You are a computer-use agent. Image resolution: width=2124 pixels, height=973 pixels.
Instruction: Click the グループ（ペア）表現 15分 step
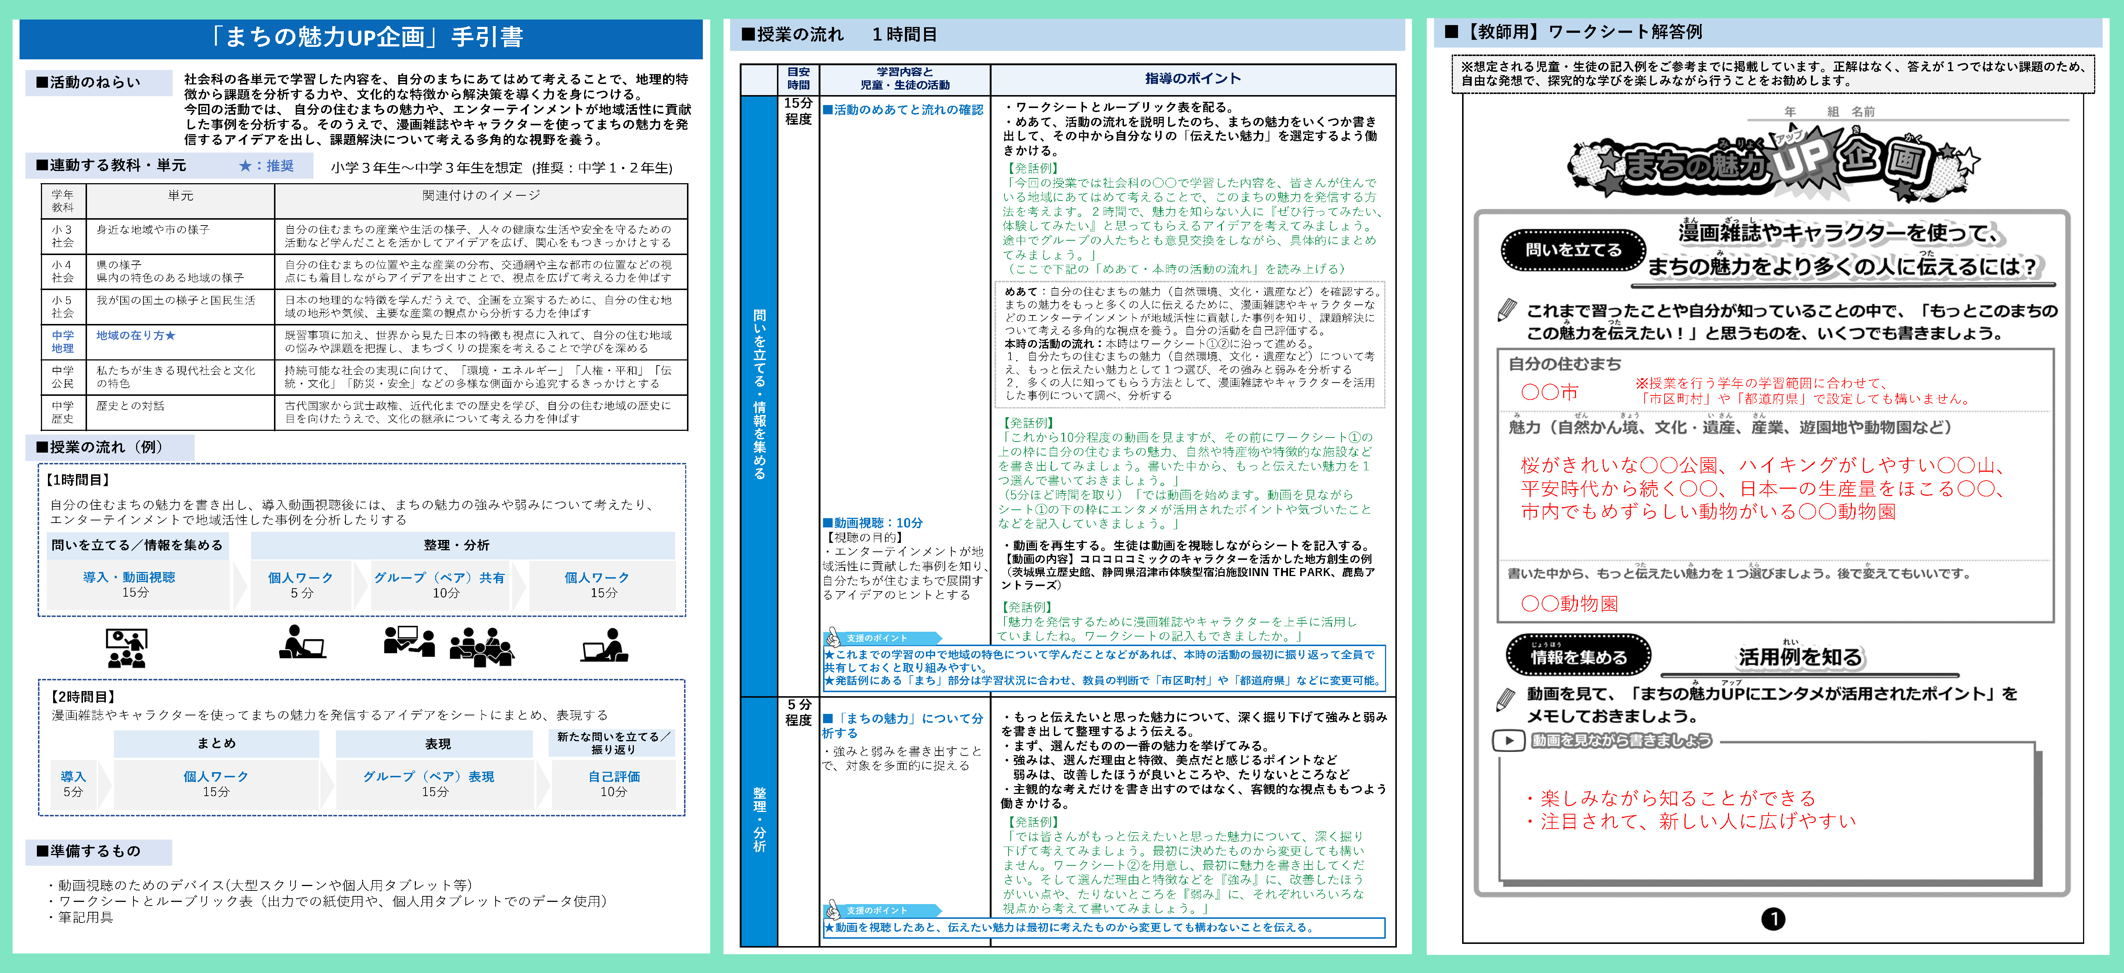(x=434, y=784)
